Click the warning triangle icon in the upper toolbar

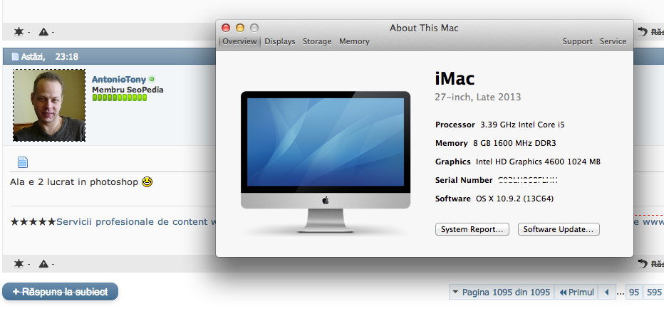pos(43,32)
